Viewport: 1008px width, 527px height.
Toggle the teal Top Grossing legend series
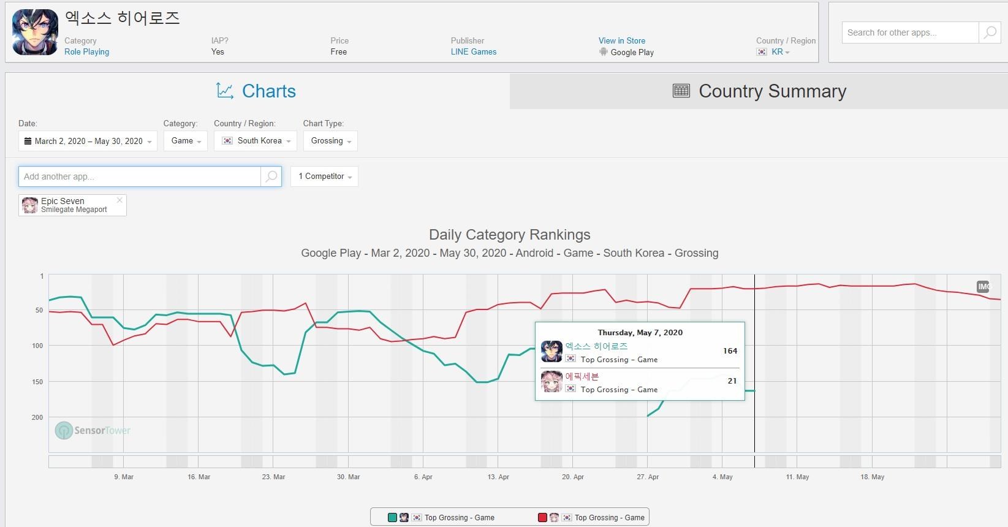(441, 518)
